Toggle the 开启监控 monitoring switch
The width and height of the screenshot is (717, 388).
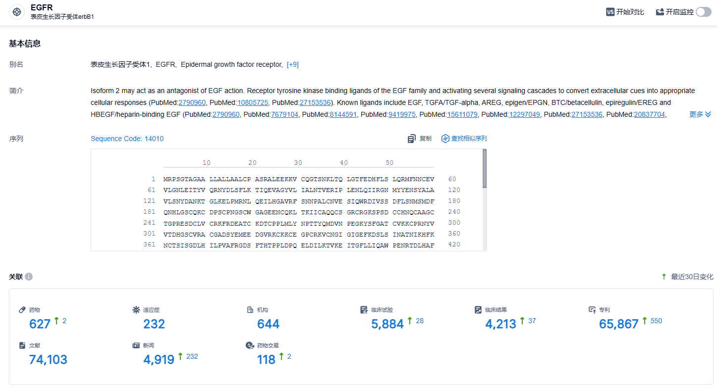click(x=703, y=12)
